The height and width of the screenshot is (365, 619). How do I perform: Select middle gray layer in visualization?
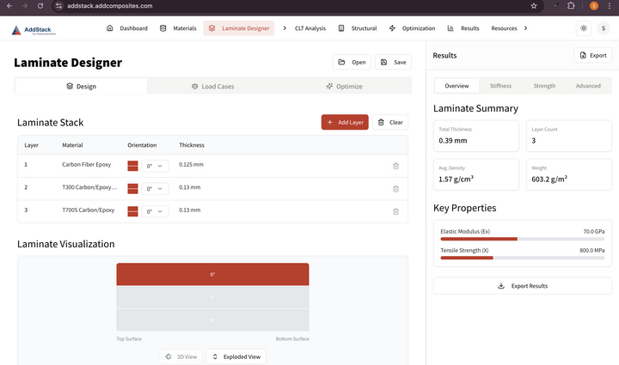pyautogui.click(x=212, y=297)
